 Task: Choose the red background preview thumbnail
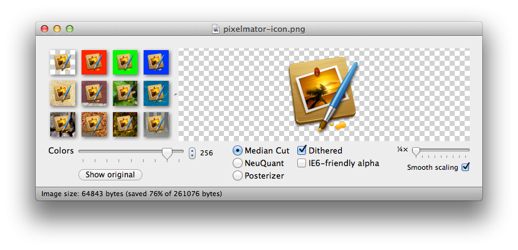point(94,62)
